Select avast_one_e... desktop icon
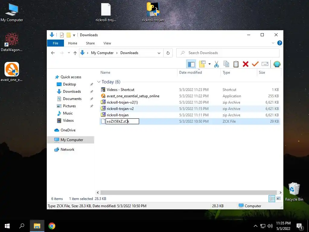The image size is (309, 232). [x=12, y=72]
